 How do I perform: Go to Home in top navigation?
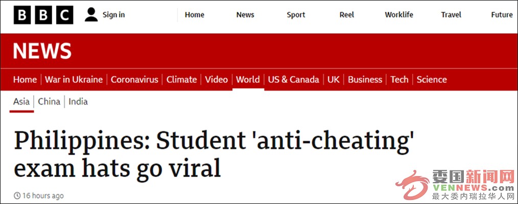tap(194, 15)
